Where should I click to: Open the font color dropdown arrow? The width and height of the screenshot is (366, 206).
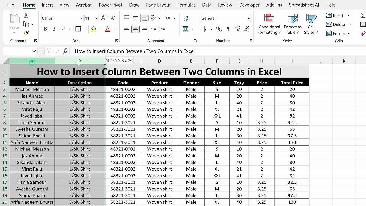(114, 29)
